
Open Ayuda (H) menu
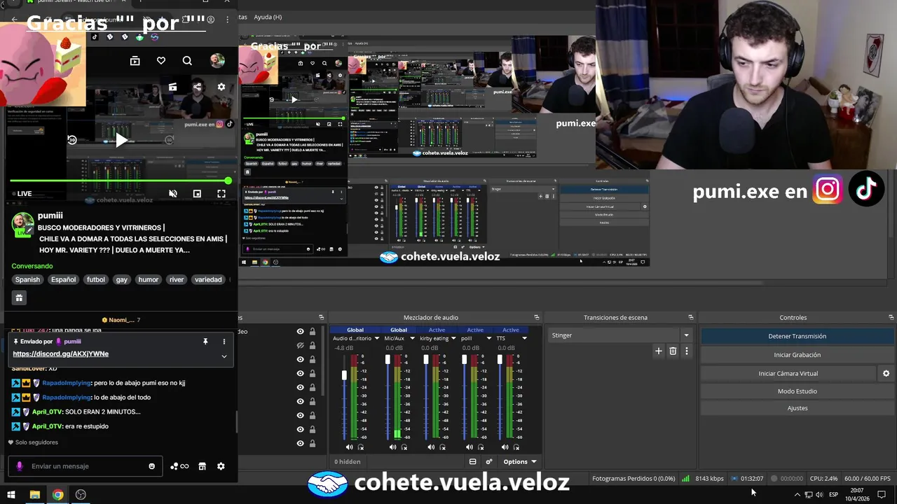pos(268,17)
